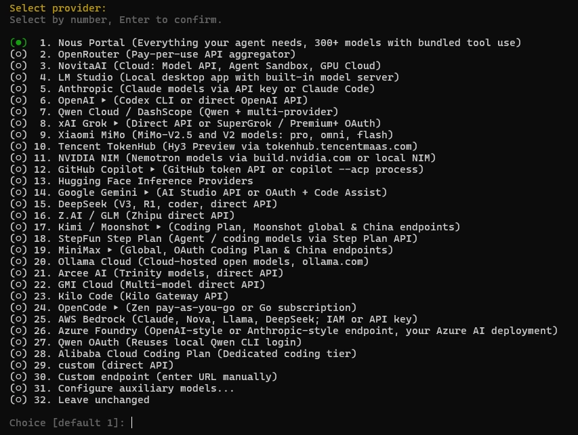Expand the GitHub Copilot submenu arrow
The height and width of the screenshot is (435, 578).
click(152, 169)
